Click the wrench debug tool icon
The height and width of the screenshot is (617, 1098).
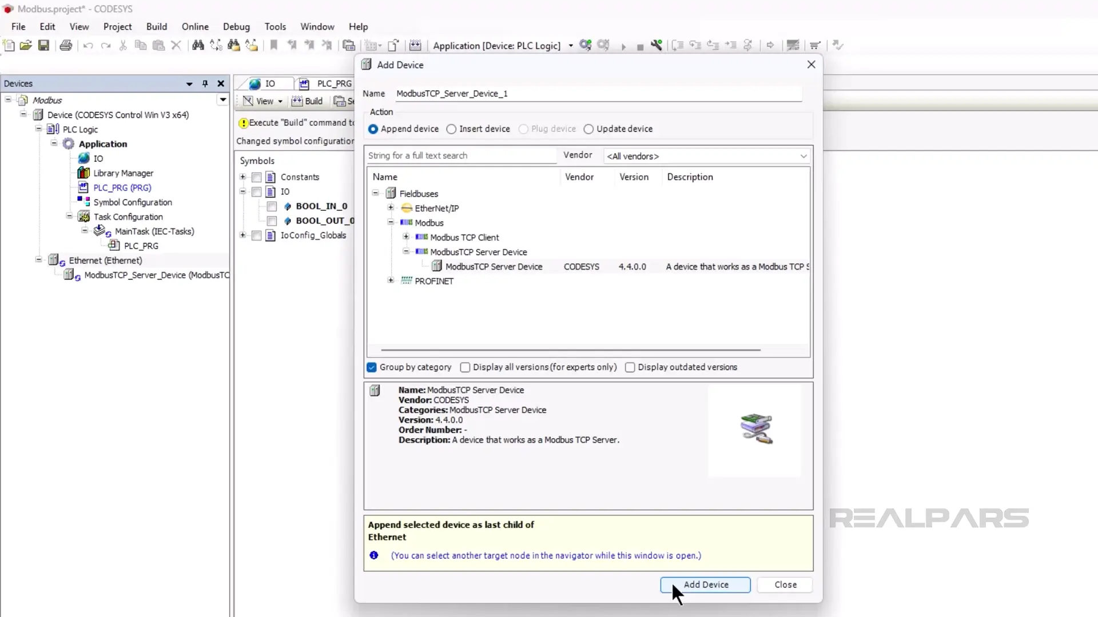point(657,45)
